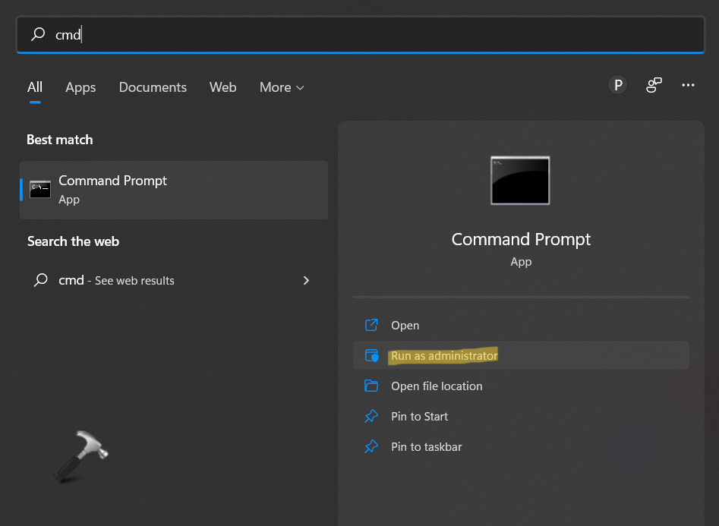Select the All results tab
The height and width of the screenshot is (526, 719).
click(x=35, y=87)
